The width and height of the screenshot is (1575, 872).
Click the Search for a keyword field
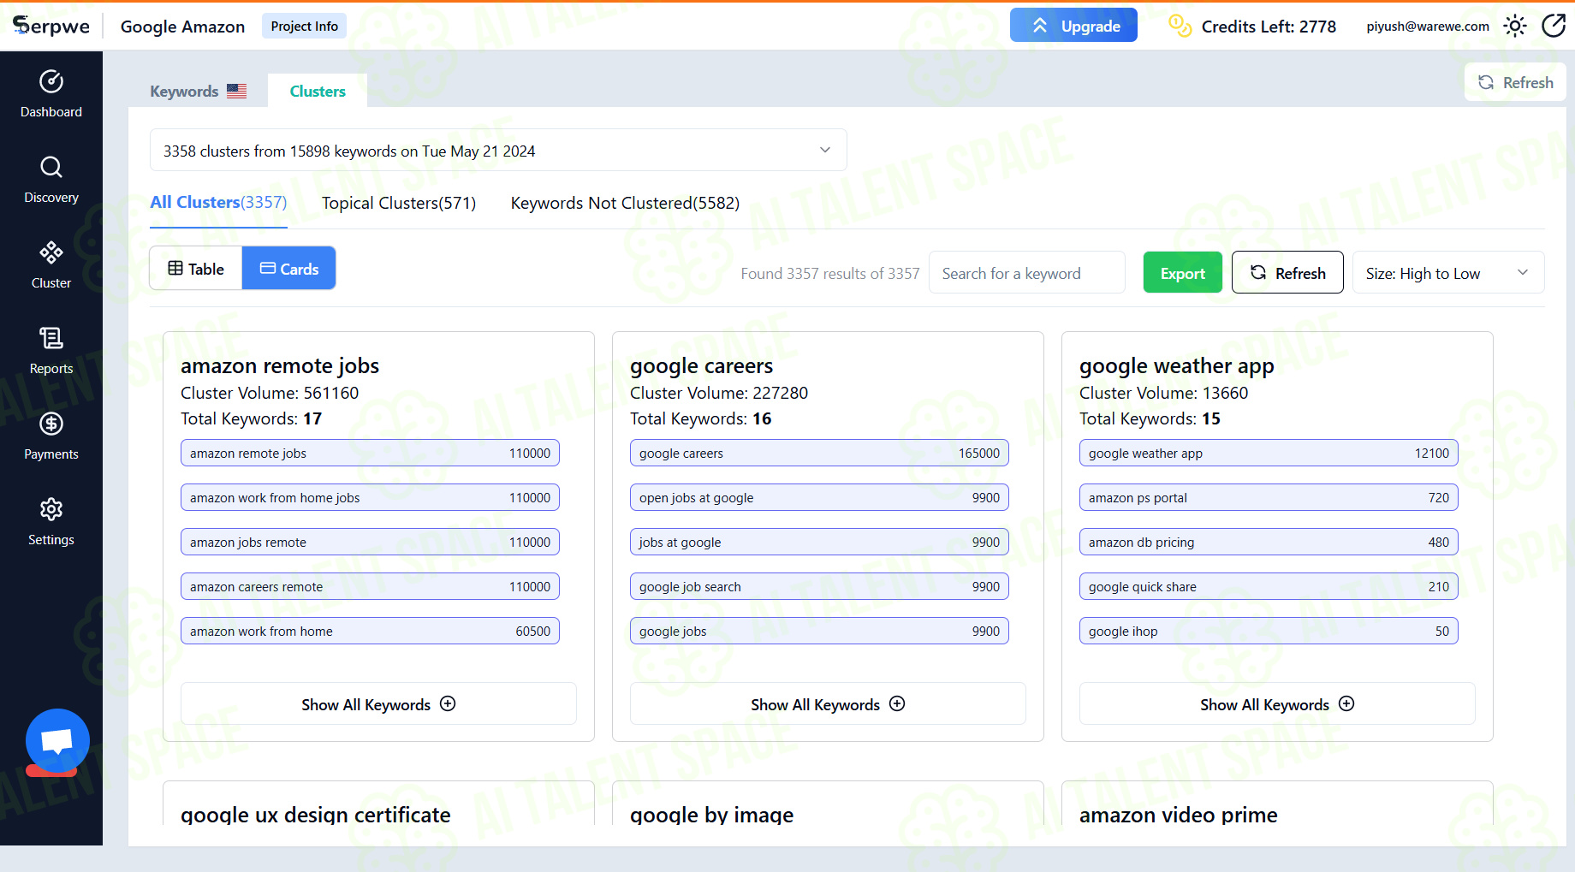pos(1026,273)
